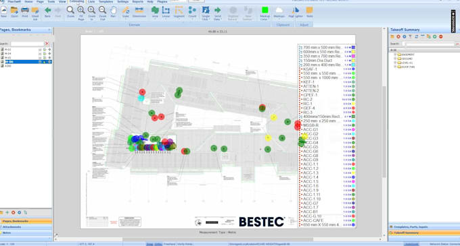Click the Note tool icon
The image size is (460, 246).
pos(309,11)
